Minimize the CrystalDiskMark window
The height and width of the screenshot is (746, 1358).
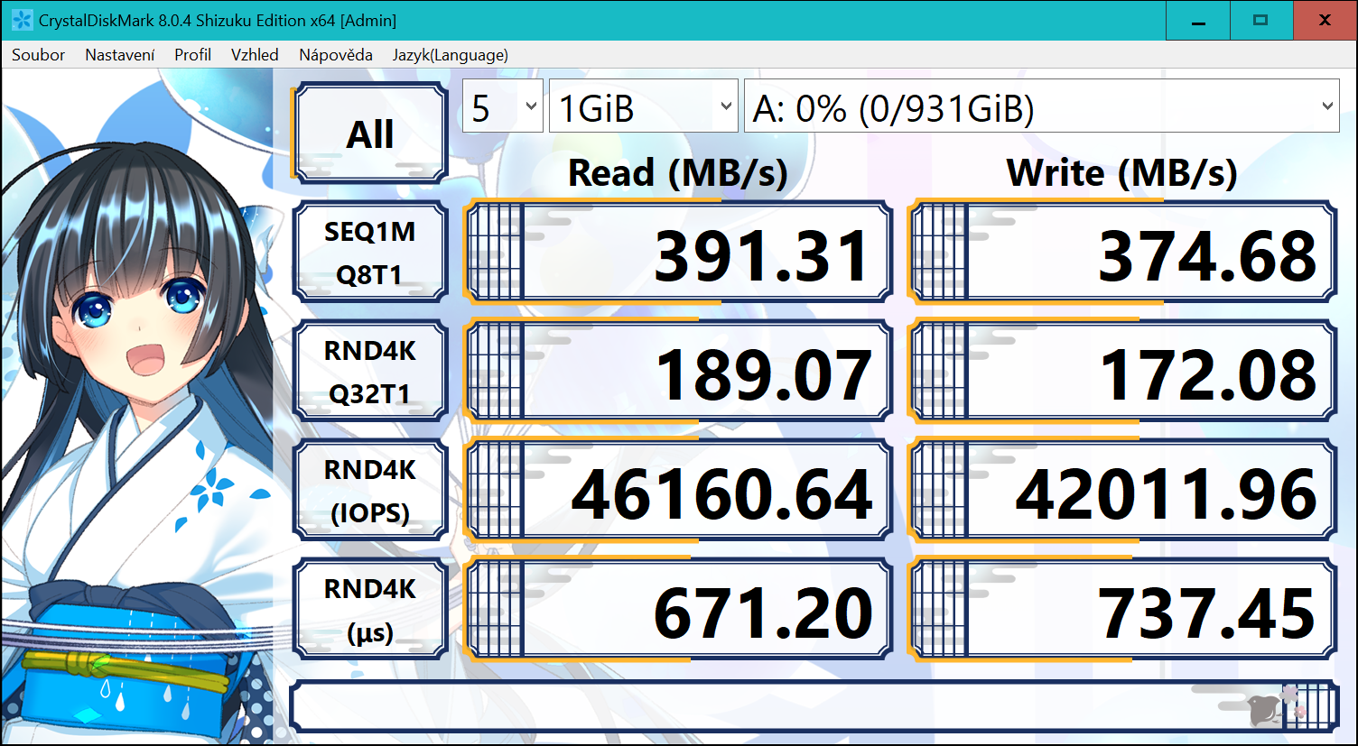click(1198, 21)
